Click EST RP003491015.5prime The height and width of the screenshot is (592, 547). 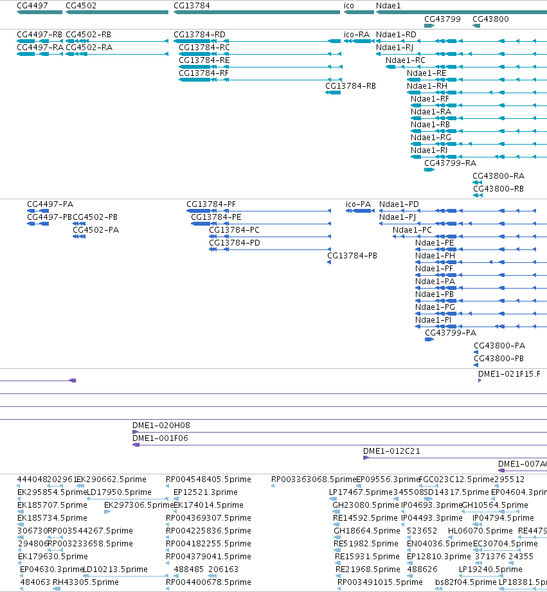click(x=380, y=582)
